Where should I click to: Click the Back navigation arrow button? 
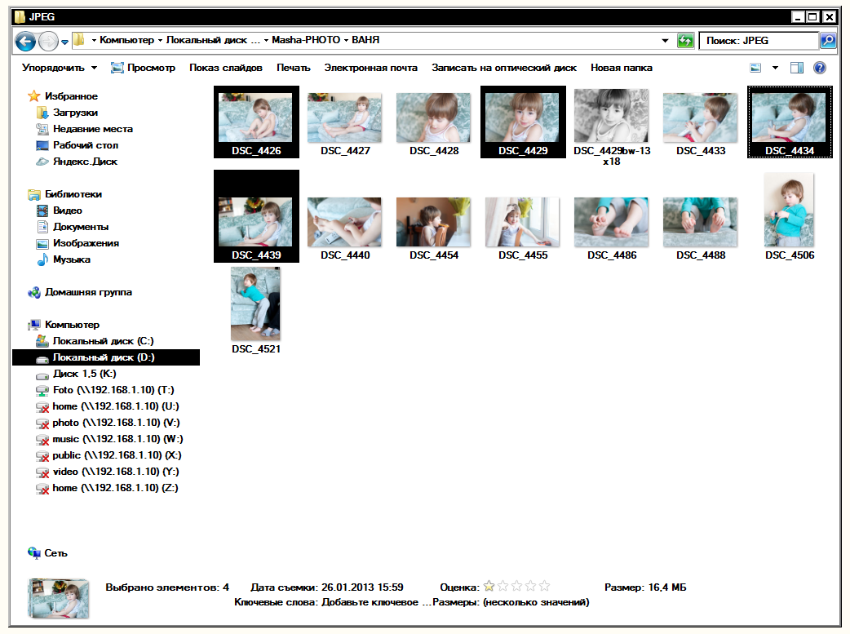click(25, 41)
